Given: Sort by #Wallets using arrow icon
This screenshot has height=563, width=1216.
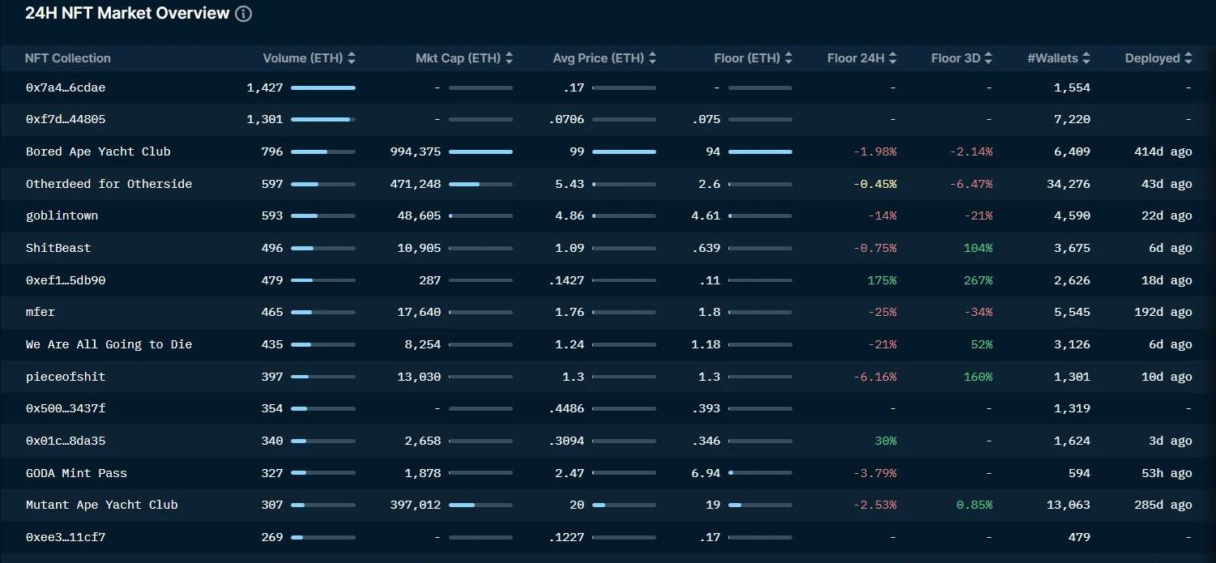Looking at the screenshot, I should [x=1086, y=58].
